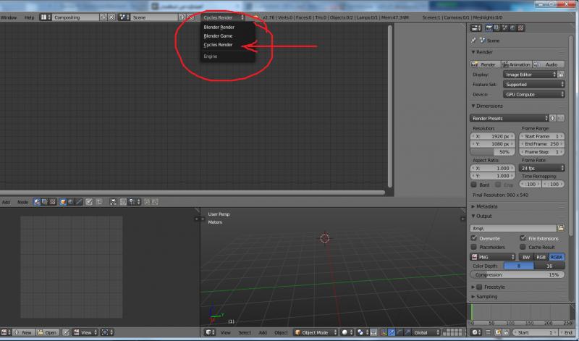Click the Animation render button
Screen dimensions: 579x341
(x=516, y=64)
